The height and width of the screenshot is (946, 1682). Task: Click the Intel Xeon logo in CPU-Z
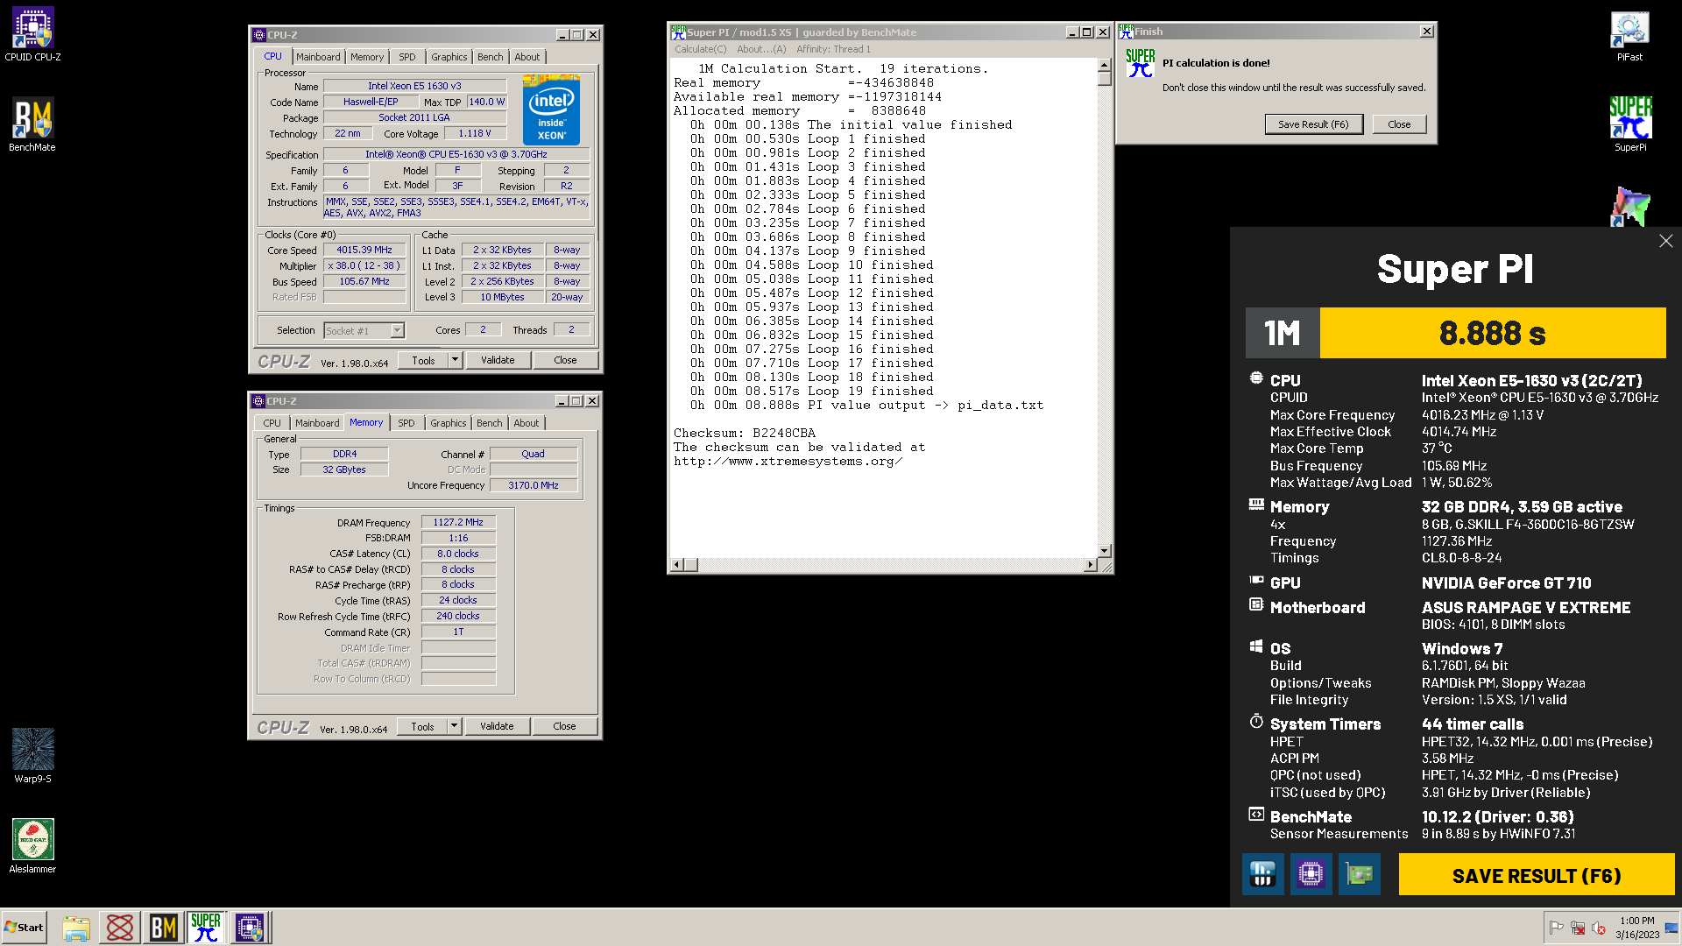(x=551, y=109)
